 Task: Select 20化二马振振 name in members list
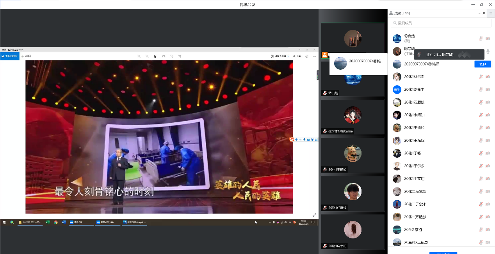click(415, 191)
